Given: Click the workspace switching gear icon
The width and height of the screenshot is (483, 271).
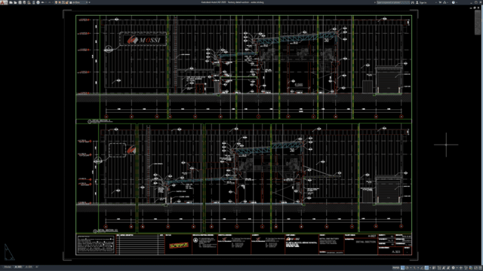Looking at the screenshot, I should tap(453, 268).
